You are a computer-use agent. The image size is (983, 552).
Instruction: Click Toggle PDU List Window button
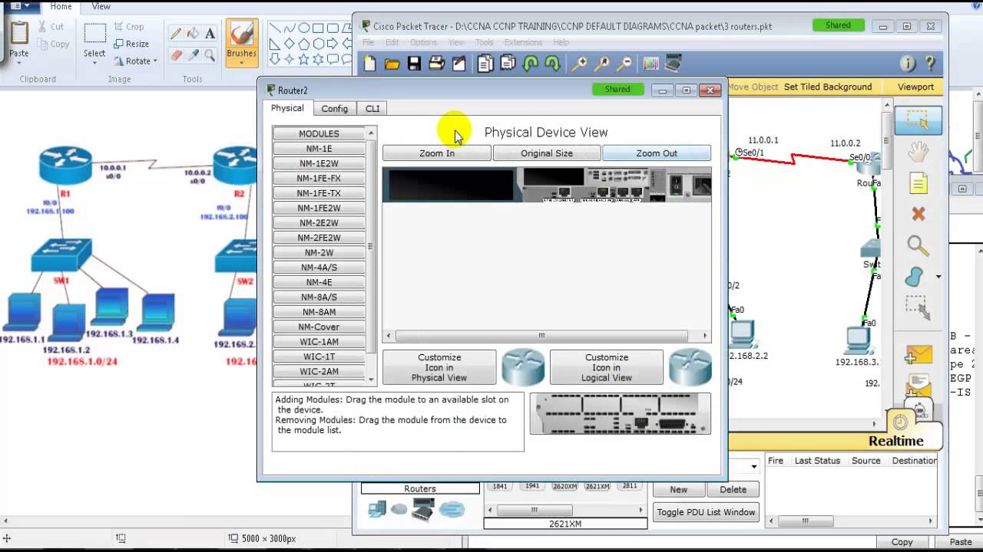pos(706,512)
